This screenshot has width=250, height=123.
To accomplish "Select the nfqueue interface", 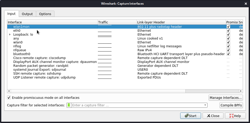I will [x=20, y=50].
